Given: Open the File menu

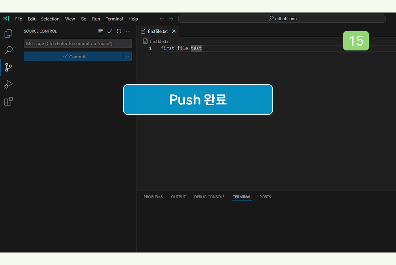Looking at the screenshot, I should click(x=19, y=19).
